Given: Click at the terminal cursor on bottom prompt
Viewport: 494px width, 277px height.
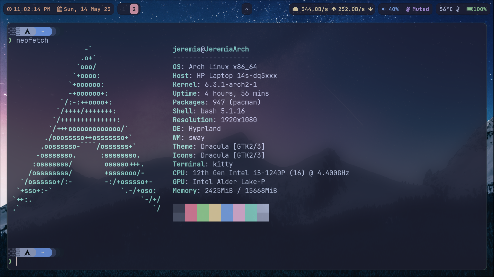Looking at the screenshot, I should coord(16,261).
